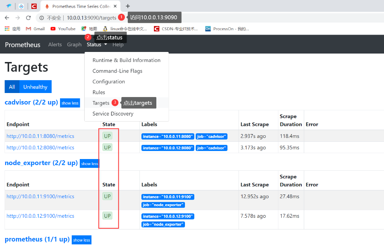384x246 pixels.
Task: Open the ProcessOn bookmark
Action: 227,29
